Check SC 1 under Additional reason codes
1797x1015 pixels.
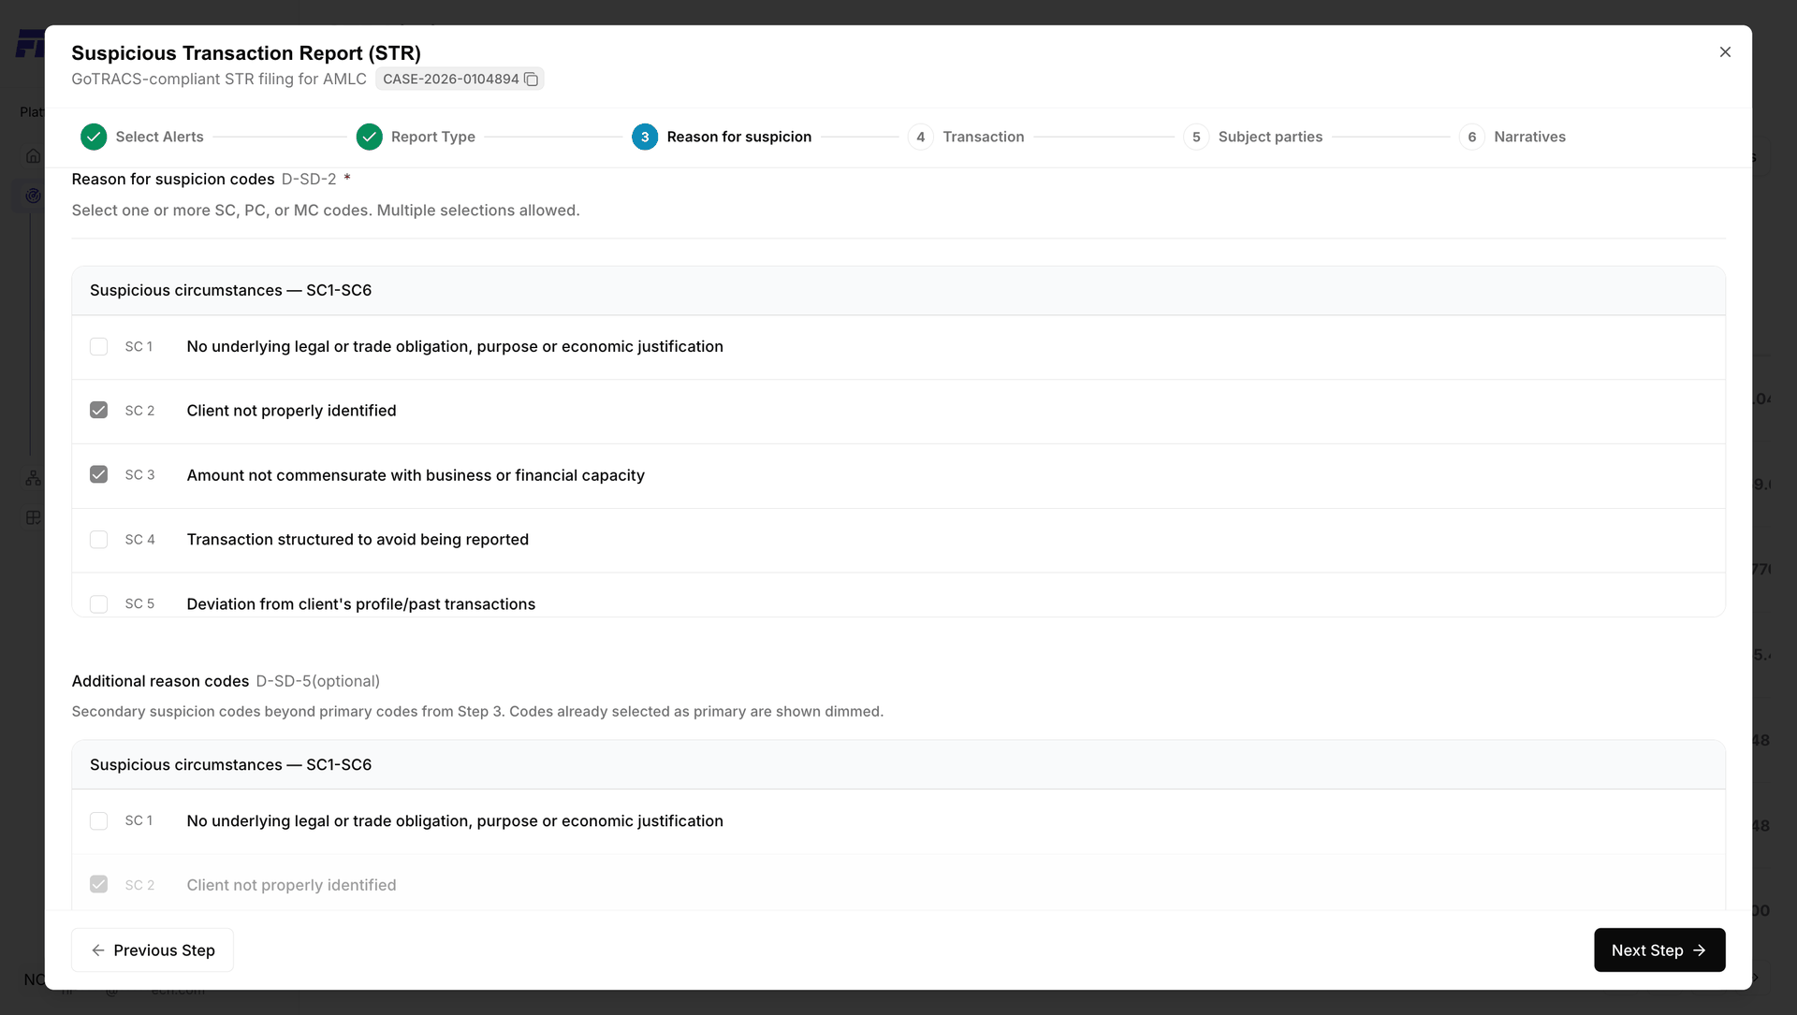(98, 821)
